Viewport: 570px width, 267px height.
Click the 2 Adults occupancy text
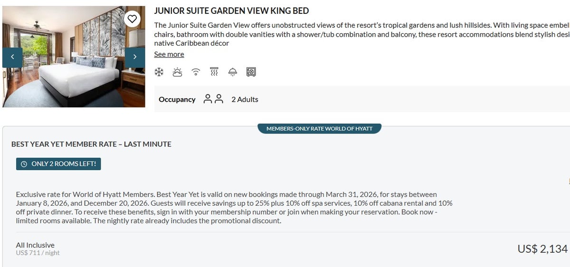point(245,99)
